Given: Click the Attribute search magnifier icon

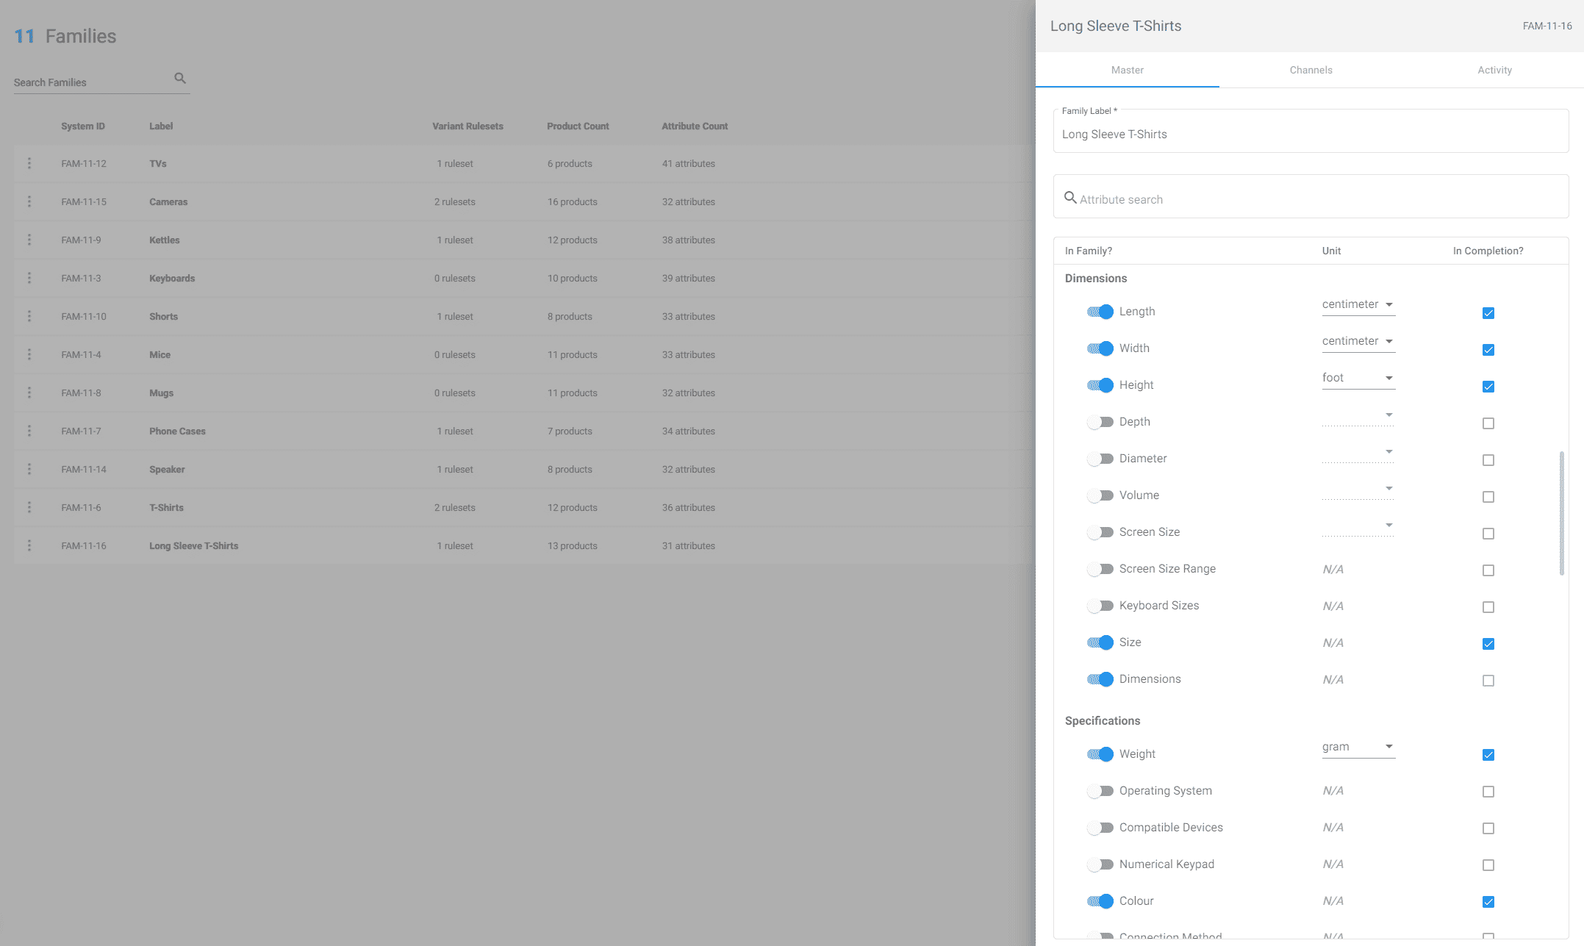Looking at the screenshot, I should pos(1070,198).
